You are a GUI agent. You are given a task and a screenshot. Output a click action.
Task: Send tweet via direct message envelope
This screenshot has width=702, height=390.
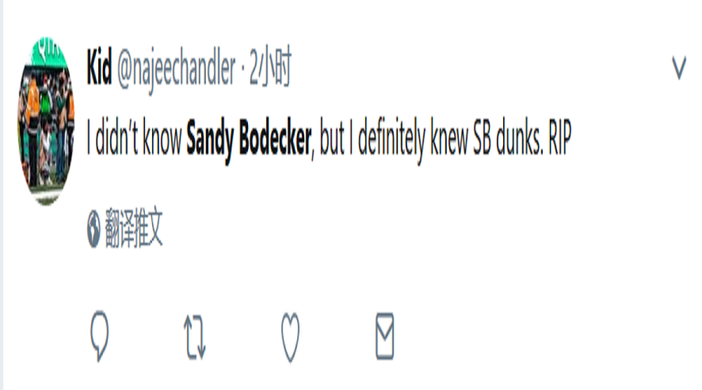[x=385, y=336]
